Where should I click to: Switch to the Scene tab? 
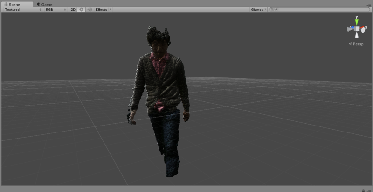(17, 4)
